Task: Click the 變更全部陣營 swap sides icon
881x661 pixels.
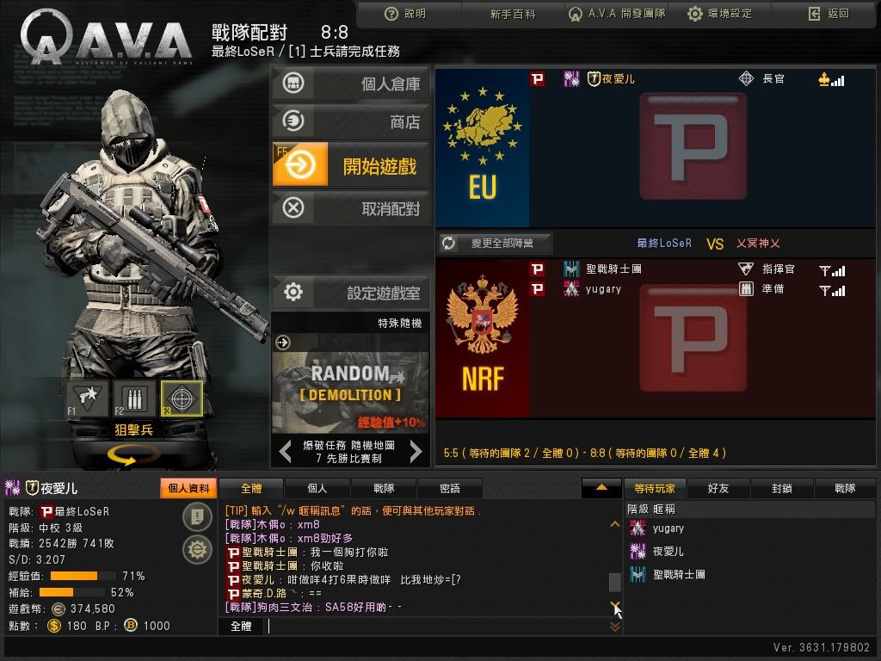Action: (x=448, y=244)
